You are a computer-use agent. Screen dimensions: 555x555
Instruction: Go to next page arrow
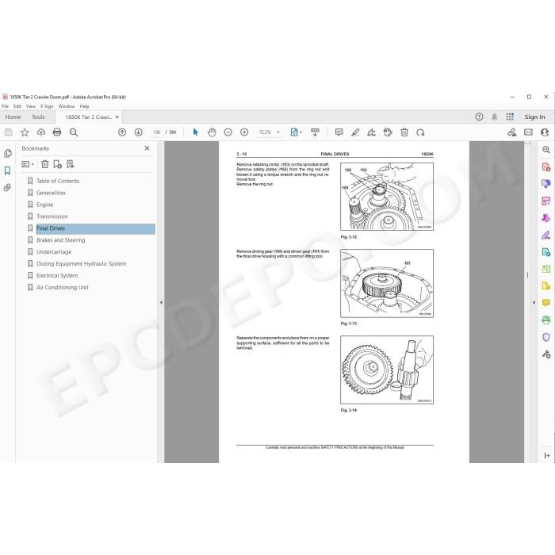[139, 132]
